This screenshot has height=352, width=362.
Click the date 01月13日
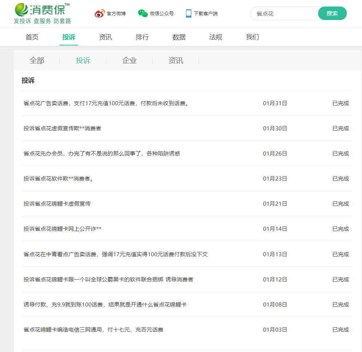tap(275, 254)
